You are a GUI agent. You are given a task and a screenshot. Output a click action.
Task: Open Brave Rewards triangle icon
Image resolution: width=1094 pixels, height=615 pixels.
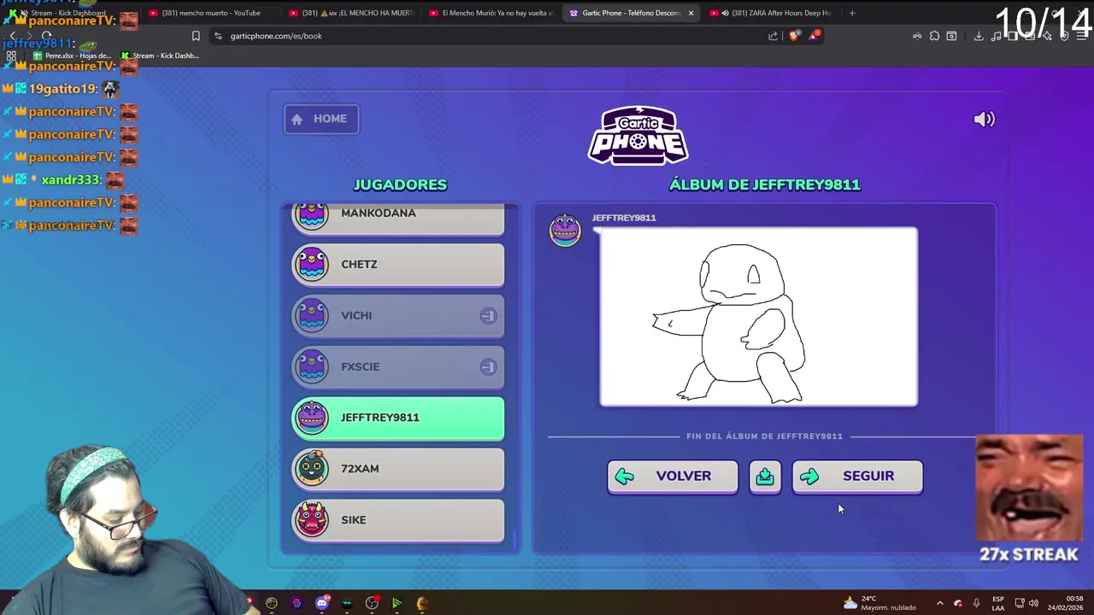815,36
